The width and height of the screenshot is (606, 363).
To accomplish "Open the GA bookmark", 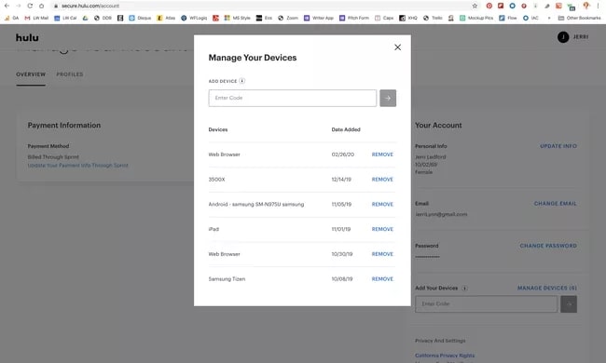I will (x=11, y=18).
